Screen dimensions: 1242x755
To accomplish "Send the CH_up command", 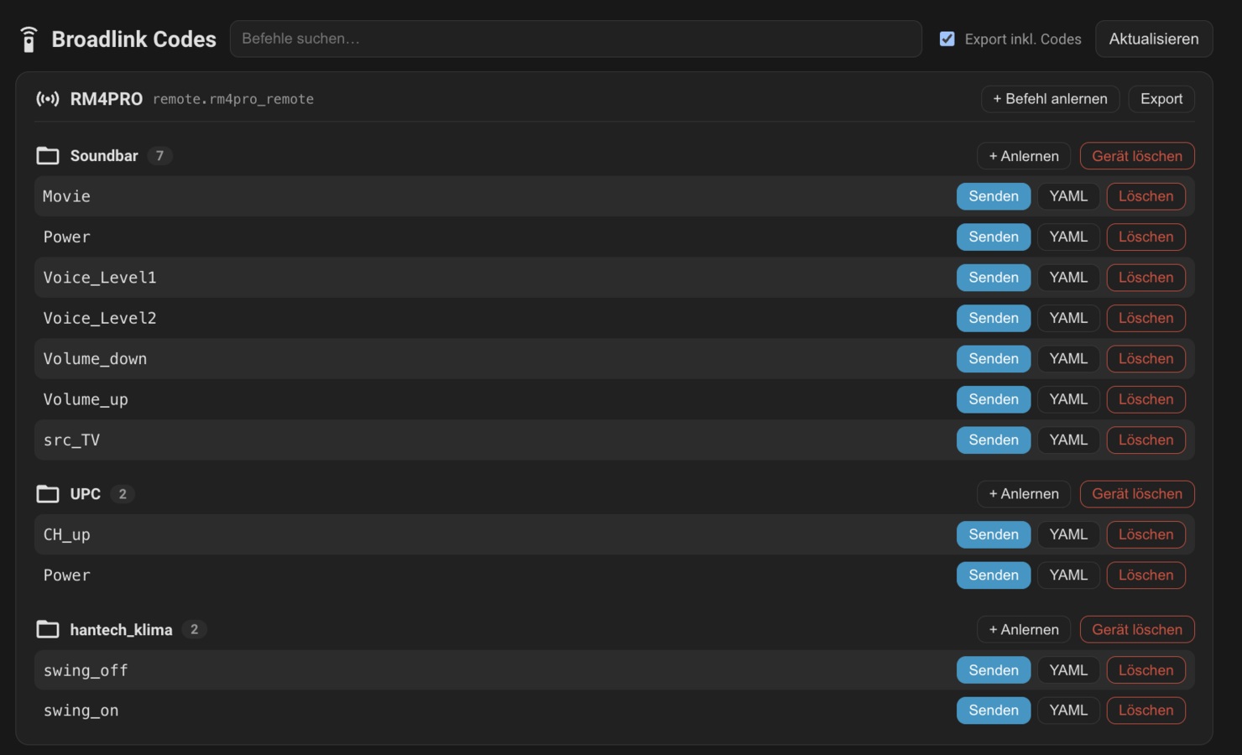I will [994, 534].
